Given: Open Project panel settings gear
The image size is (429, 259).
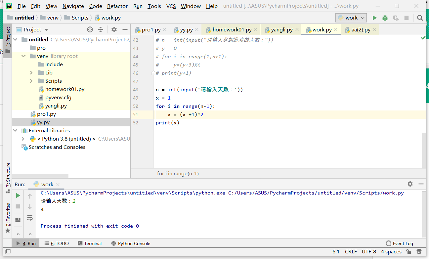Looking at the screenshot, I should [x=114, y=29].
